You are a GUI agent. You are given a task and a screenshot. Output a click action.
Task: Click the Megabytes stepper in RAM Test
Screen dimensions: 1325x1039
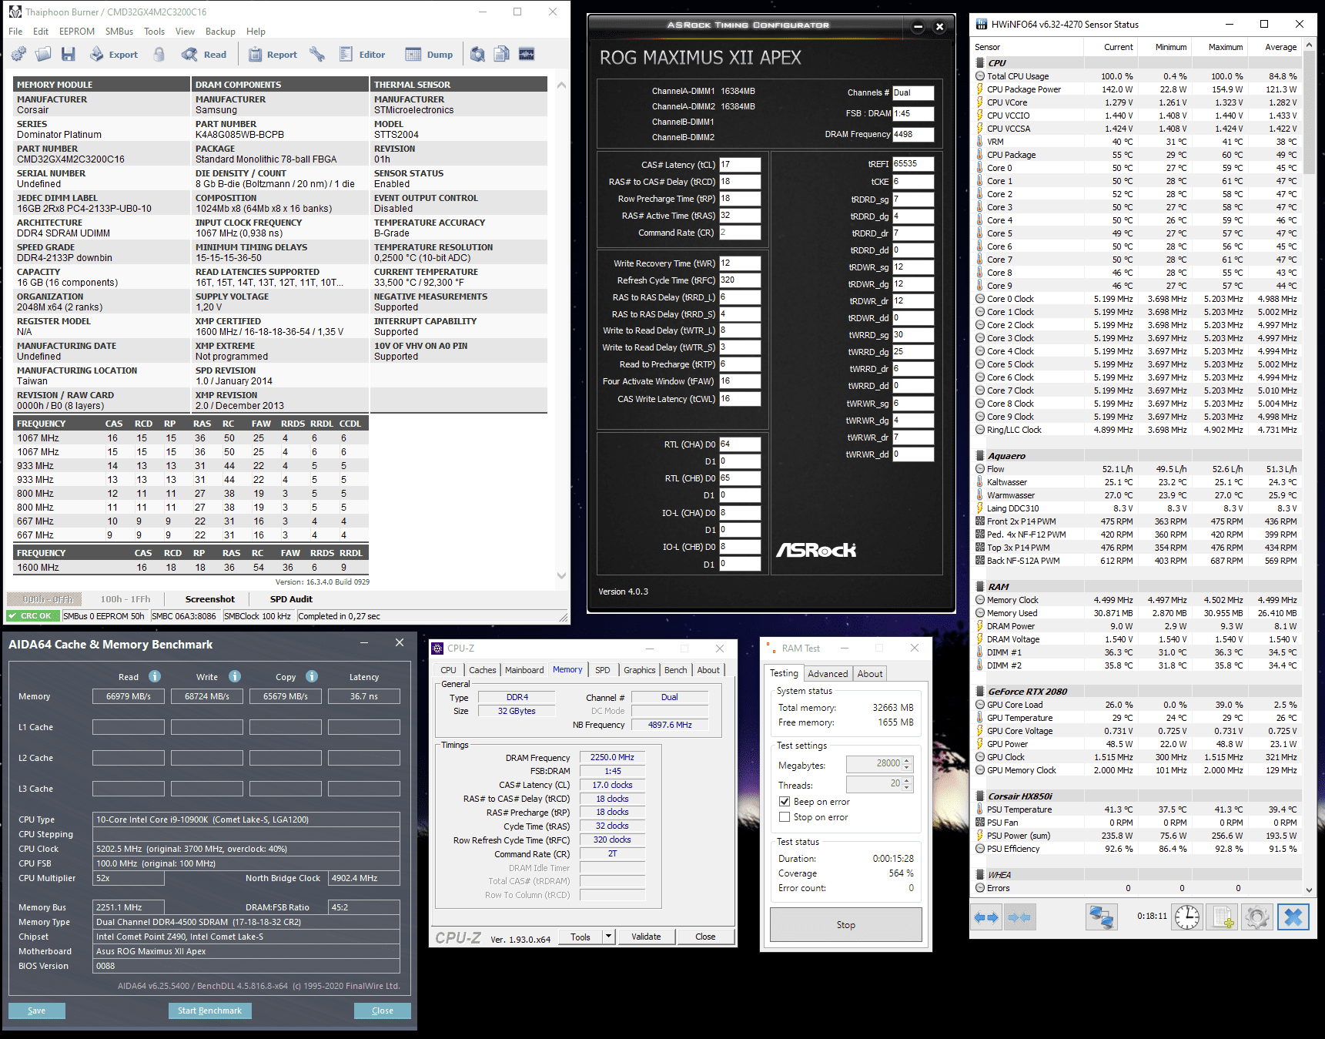[x=907, y=764]
